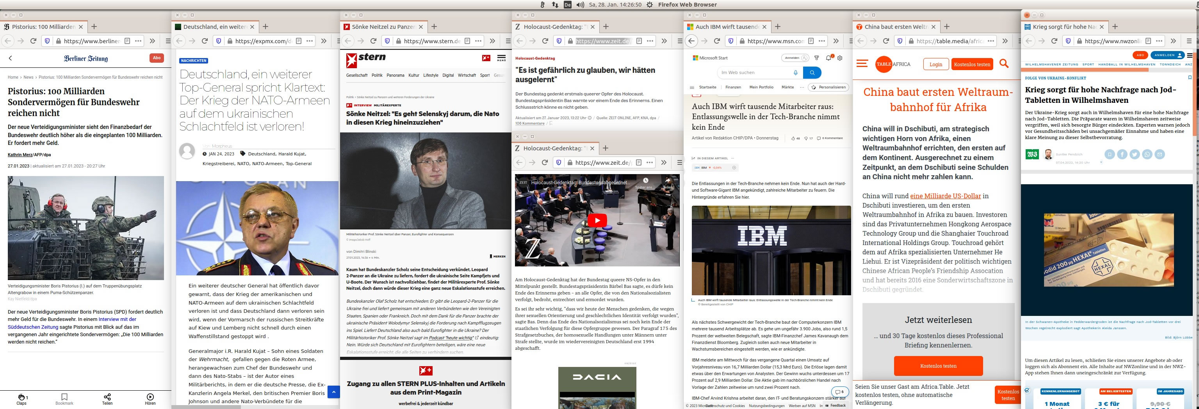Click the Hören play icon

(x=150, y=397)
